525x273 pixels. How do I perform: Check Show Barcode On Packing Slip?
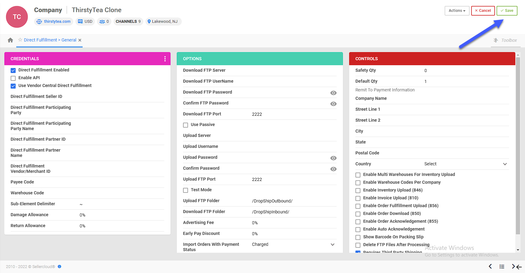point(358,237)
